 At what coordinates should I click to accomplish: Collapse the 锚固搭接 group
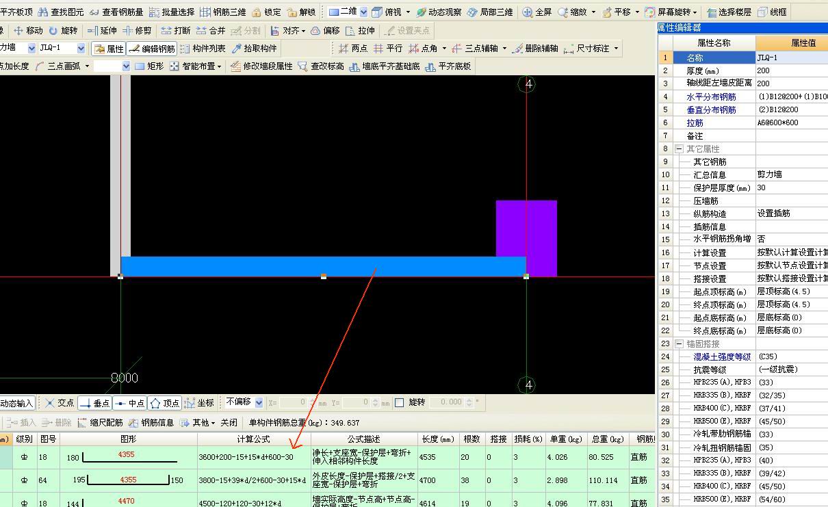click(679, 343)
